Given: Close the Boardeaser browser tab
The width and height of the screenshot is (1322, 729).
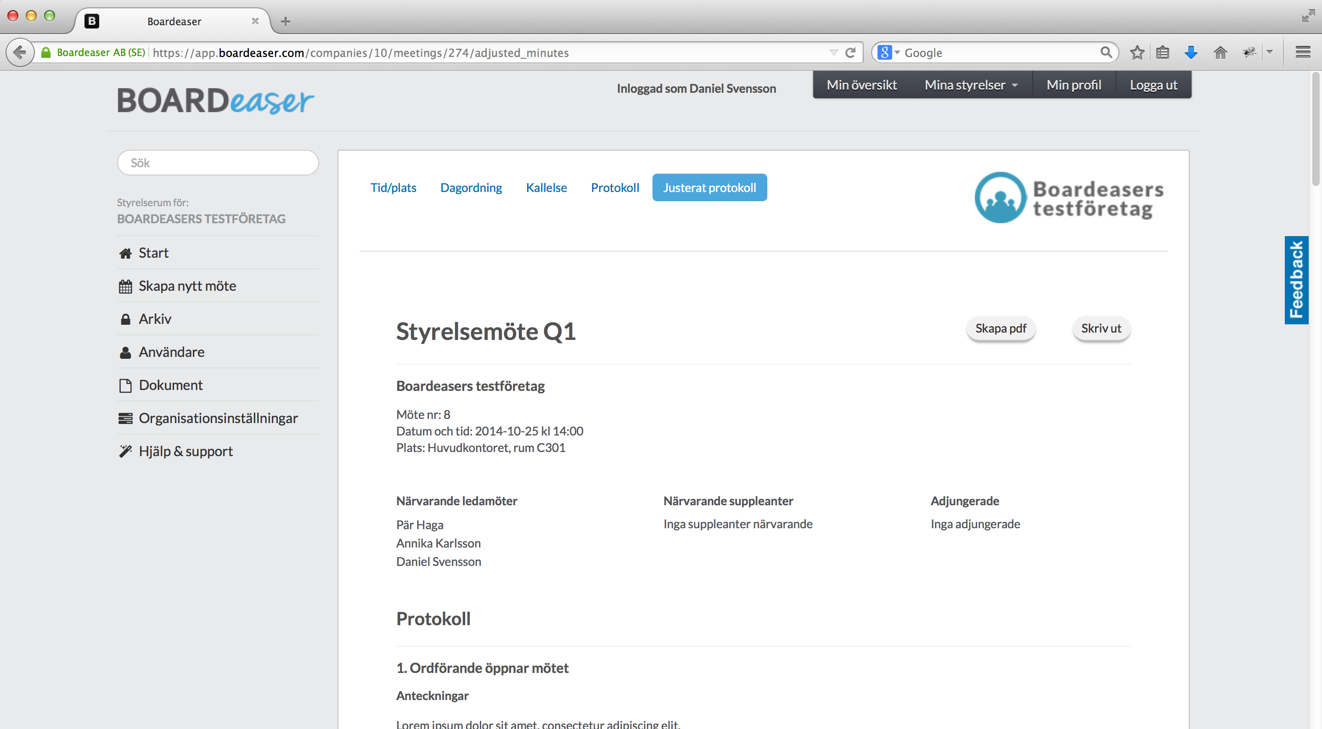Looking at the screenshot, I should [255, 21].
